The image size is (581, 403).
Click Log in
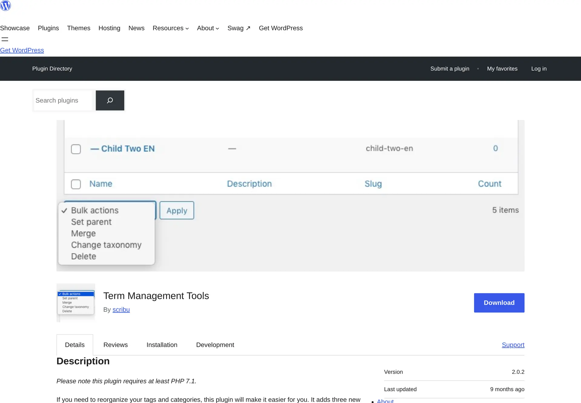pos(539,69)
